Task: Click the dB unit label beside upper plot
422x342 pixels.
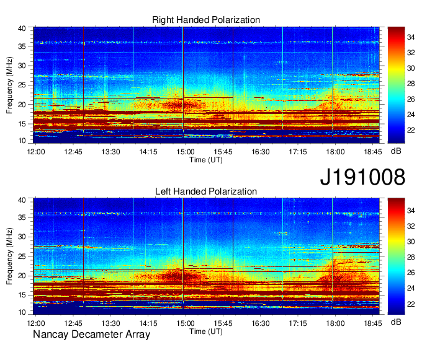Action: (396, 151)
